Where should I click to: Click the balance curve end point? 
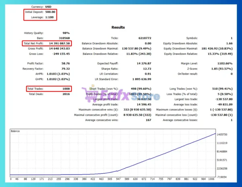(215, 133)
